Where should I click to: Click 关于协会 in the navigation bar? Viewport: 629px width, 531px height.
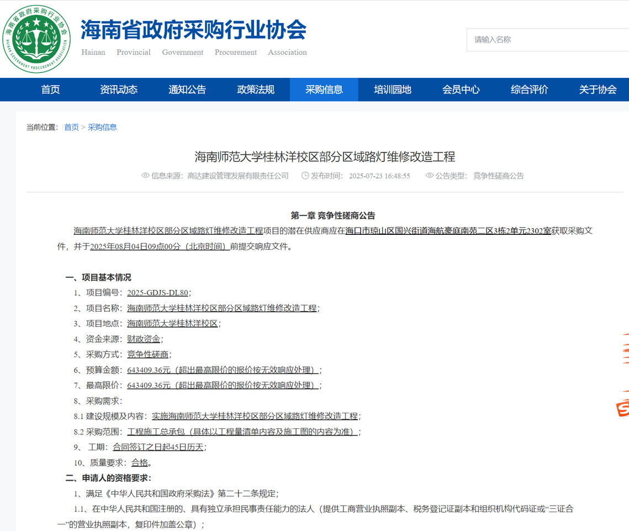[x=598, y=90]
